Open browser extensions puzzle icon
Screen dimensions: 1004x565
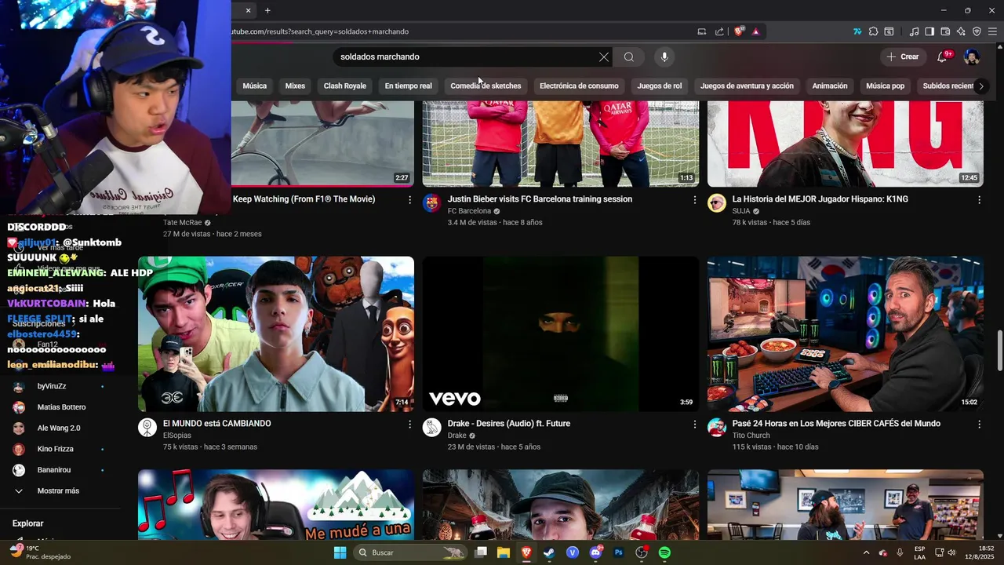tap(873, 31)
